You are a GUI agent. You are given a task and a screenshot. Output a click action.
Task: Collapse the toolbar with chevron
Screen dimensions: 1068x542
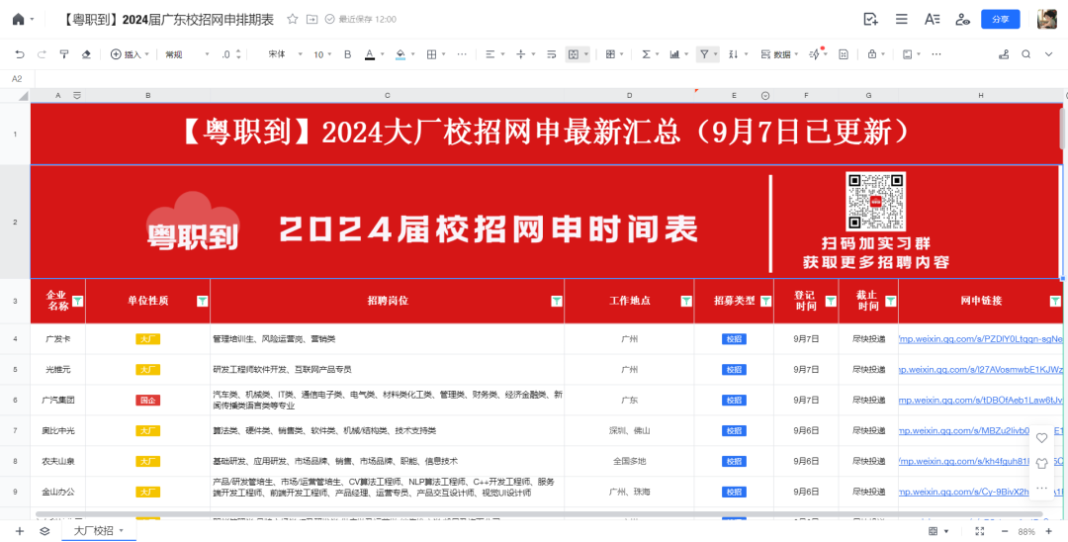point(1049,54)
